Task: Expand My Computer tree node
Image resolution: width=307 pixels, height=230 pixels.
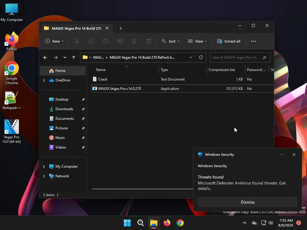Action: pos(44,167)
